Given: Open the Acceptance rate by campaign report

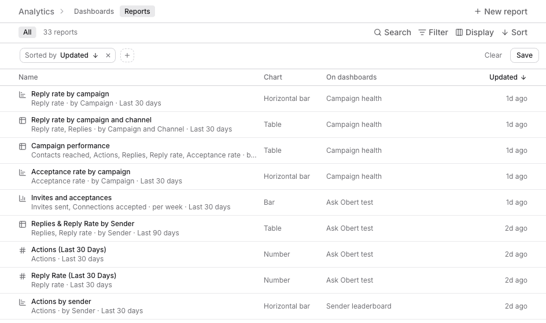Looking at the screenshot, I should 273,176.
